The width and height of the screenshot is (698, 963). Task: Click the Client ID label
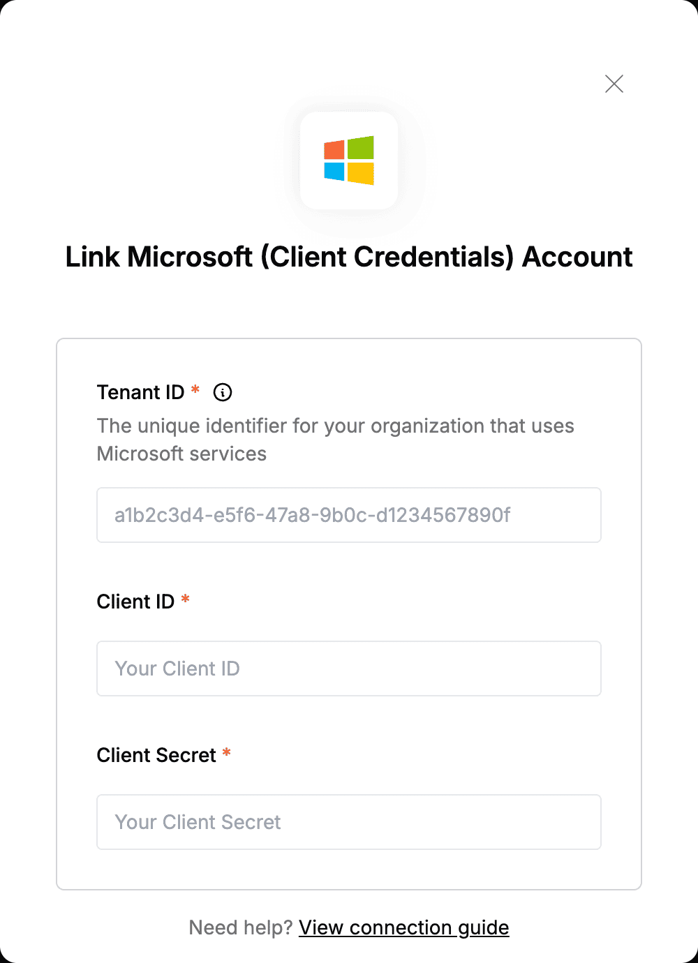click(x=135, y=602)
